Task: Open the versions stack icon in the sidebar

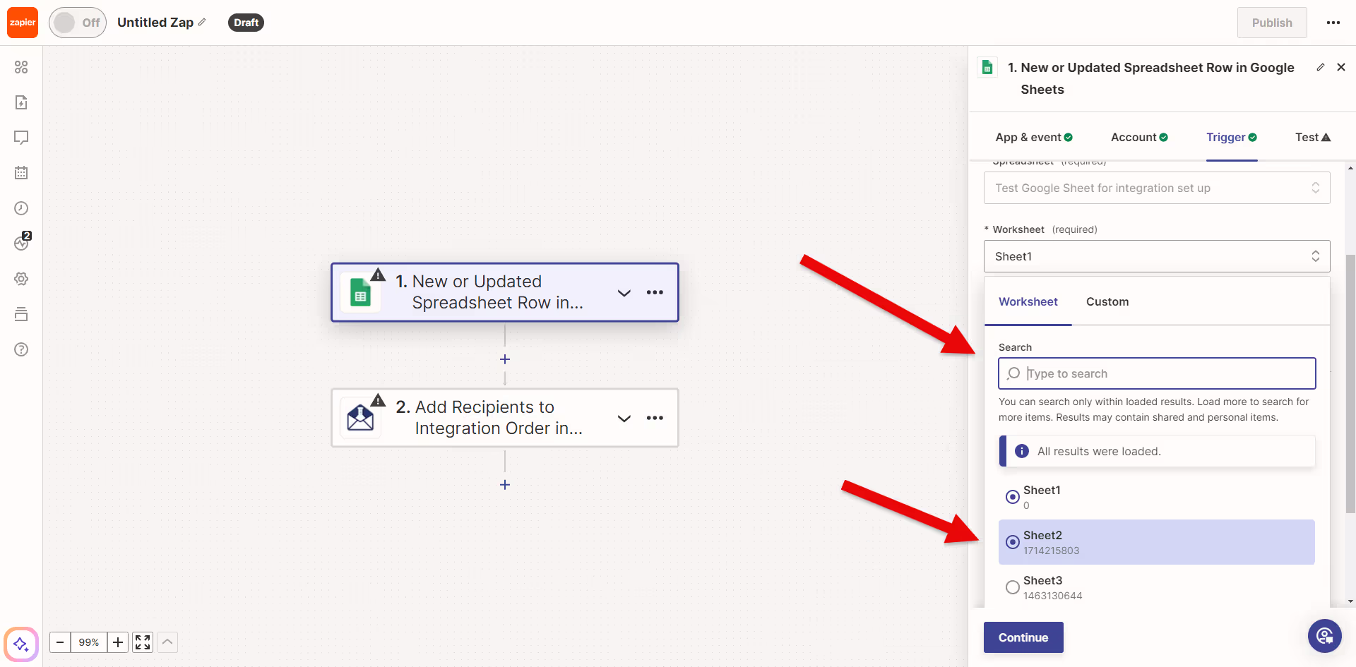Action: tap(21, 314)
